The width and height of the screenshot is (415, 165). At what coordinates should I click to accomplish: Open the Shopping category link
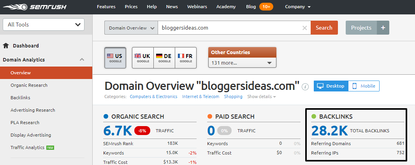(x=233, y=97)
